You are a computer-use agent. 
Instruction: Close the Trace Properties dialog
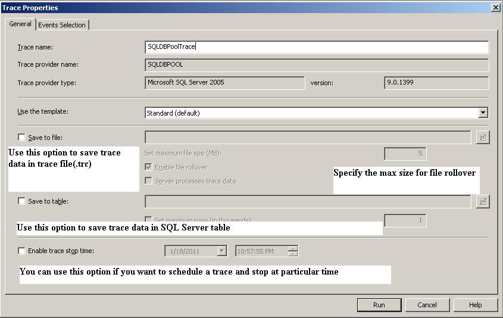coord(495,7)
